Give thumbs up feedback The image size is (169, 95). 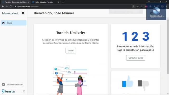[x=128, y=82]
